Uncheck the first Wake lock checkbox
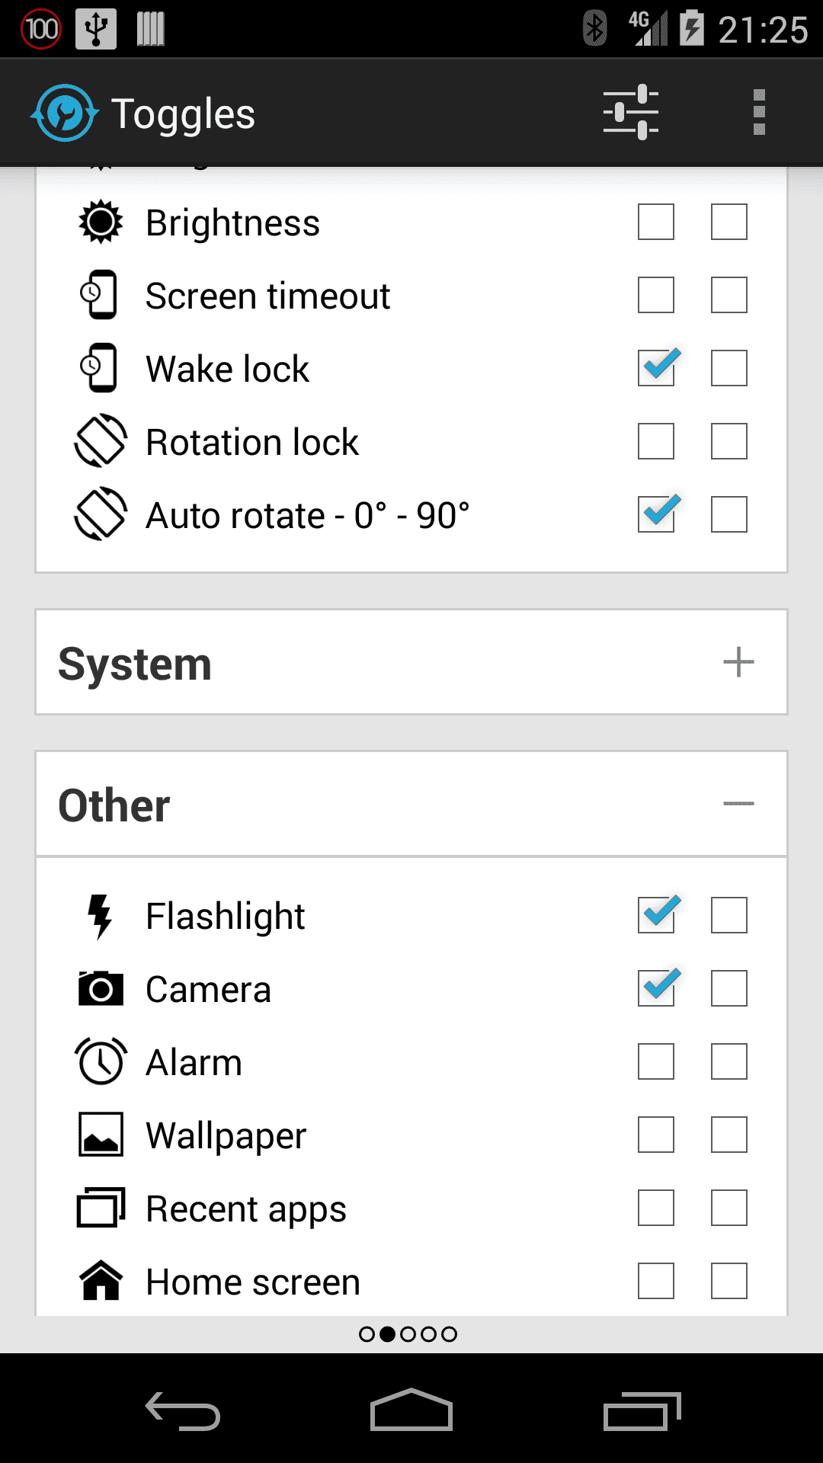 656,368
